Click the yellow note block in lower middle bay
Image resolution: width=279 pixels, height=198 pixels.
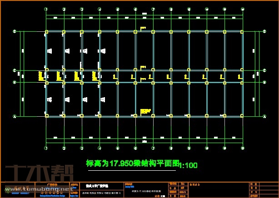tap(145, 110)
